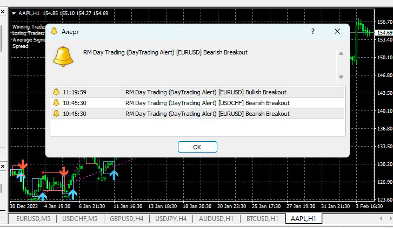Click the help question mark in the alert dialog
The width and height of the screenshot is (393, 228).
[x=312, y=32]
